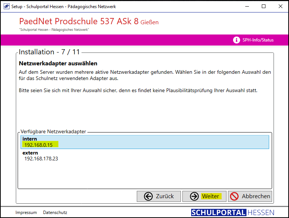
Task: Click the Verfügbare Netzwerkadapter group label
Action: (53, 131)
